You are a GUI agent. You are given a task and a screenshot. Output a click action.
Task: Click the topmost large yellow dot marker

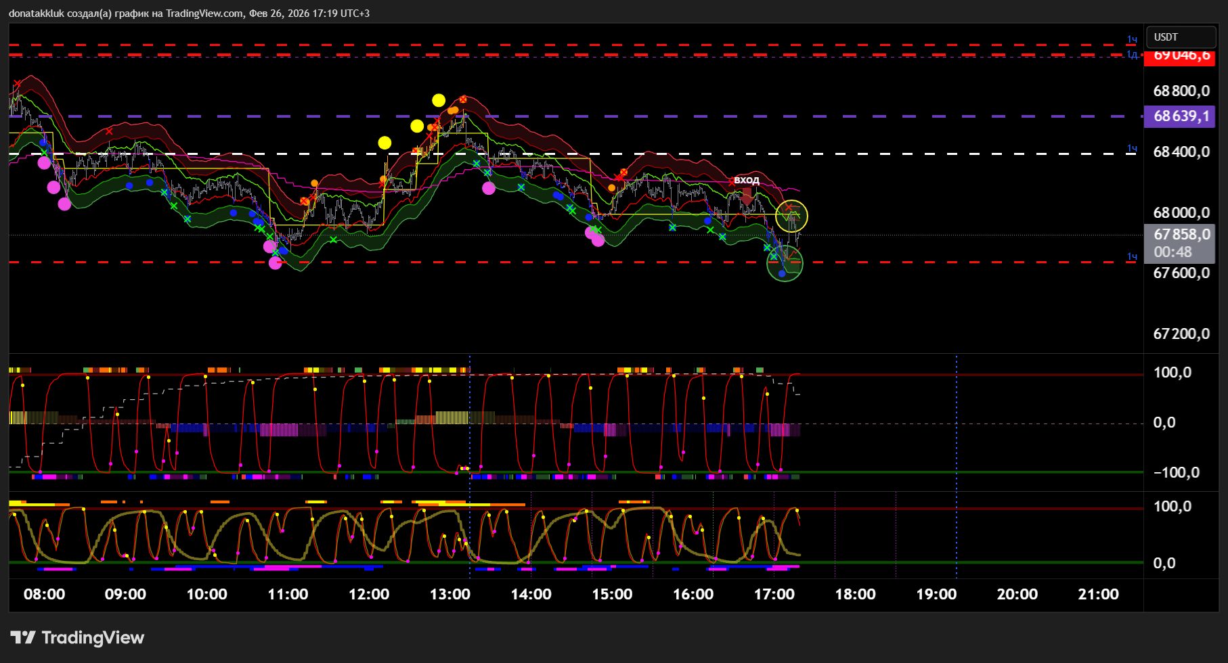439,101
